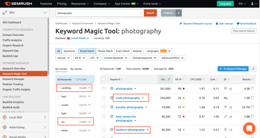
Task: Click the plus icon next to Projects
Action: click(178, 13)
